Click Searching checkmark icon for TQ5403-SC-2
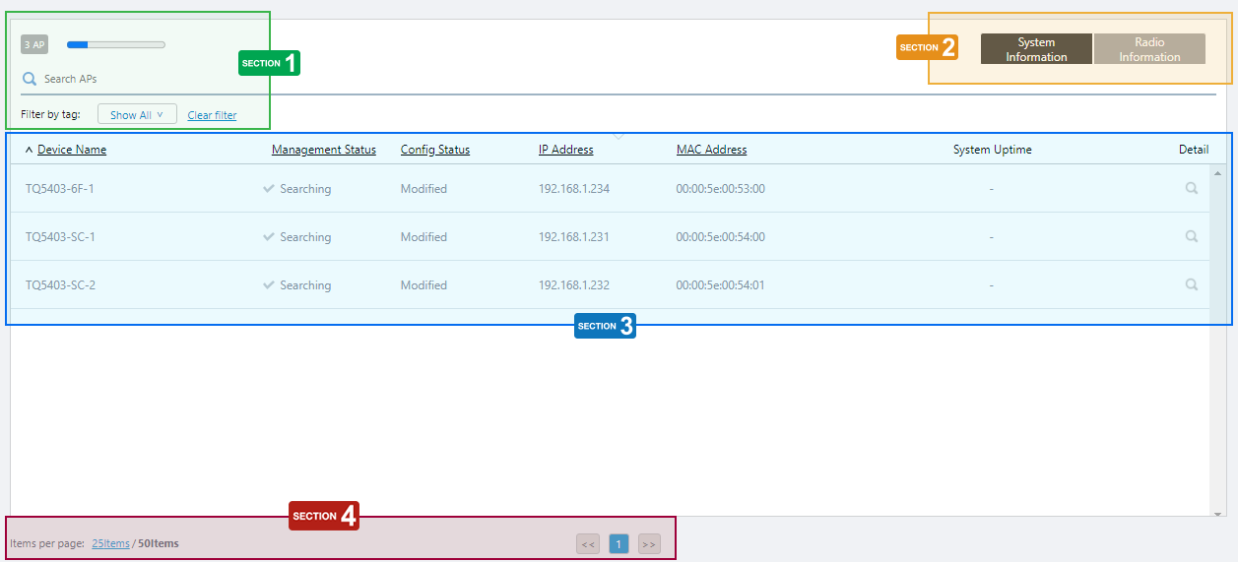Screen dimensions: 1238x562 (269, 284)
